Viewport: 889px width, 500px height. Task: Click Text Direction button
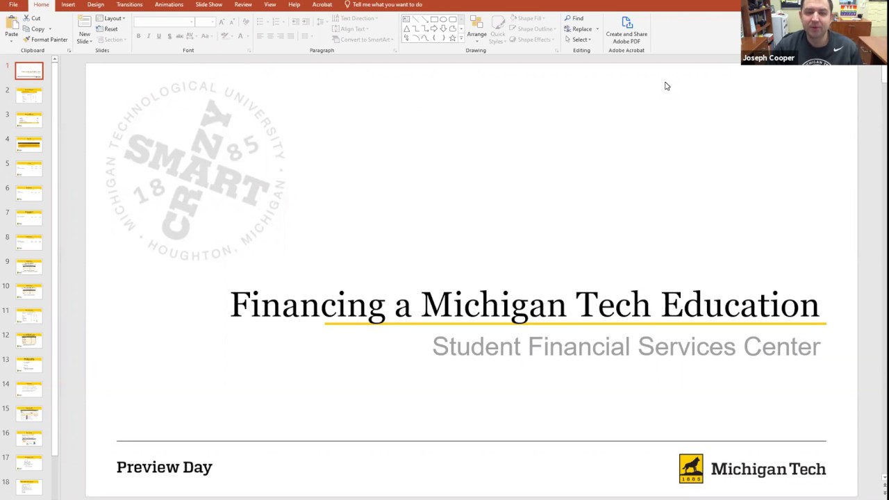point(354,18)
